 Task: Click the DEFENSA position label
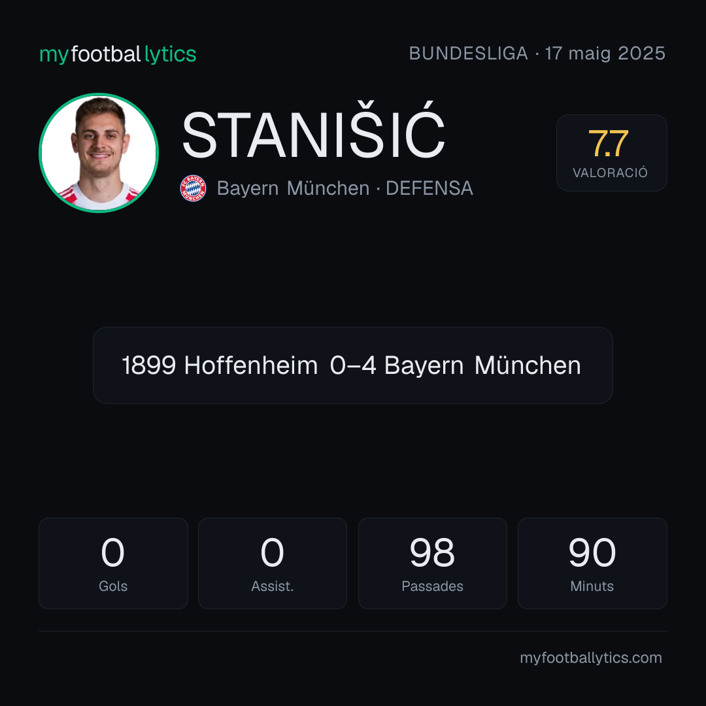pyautogui.click(x=429, y=188)
